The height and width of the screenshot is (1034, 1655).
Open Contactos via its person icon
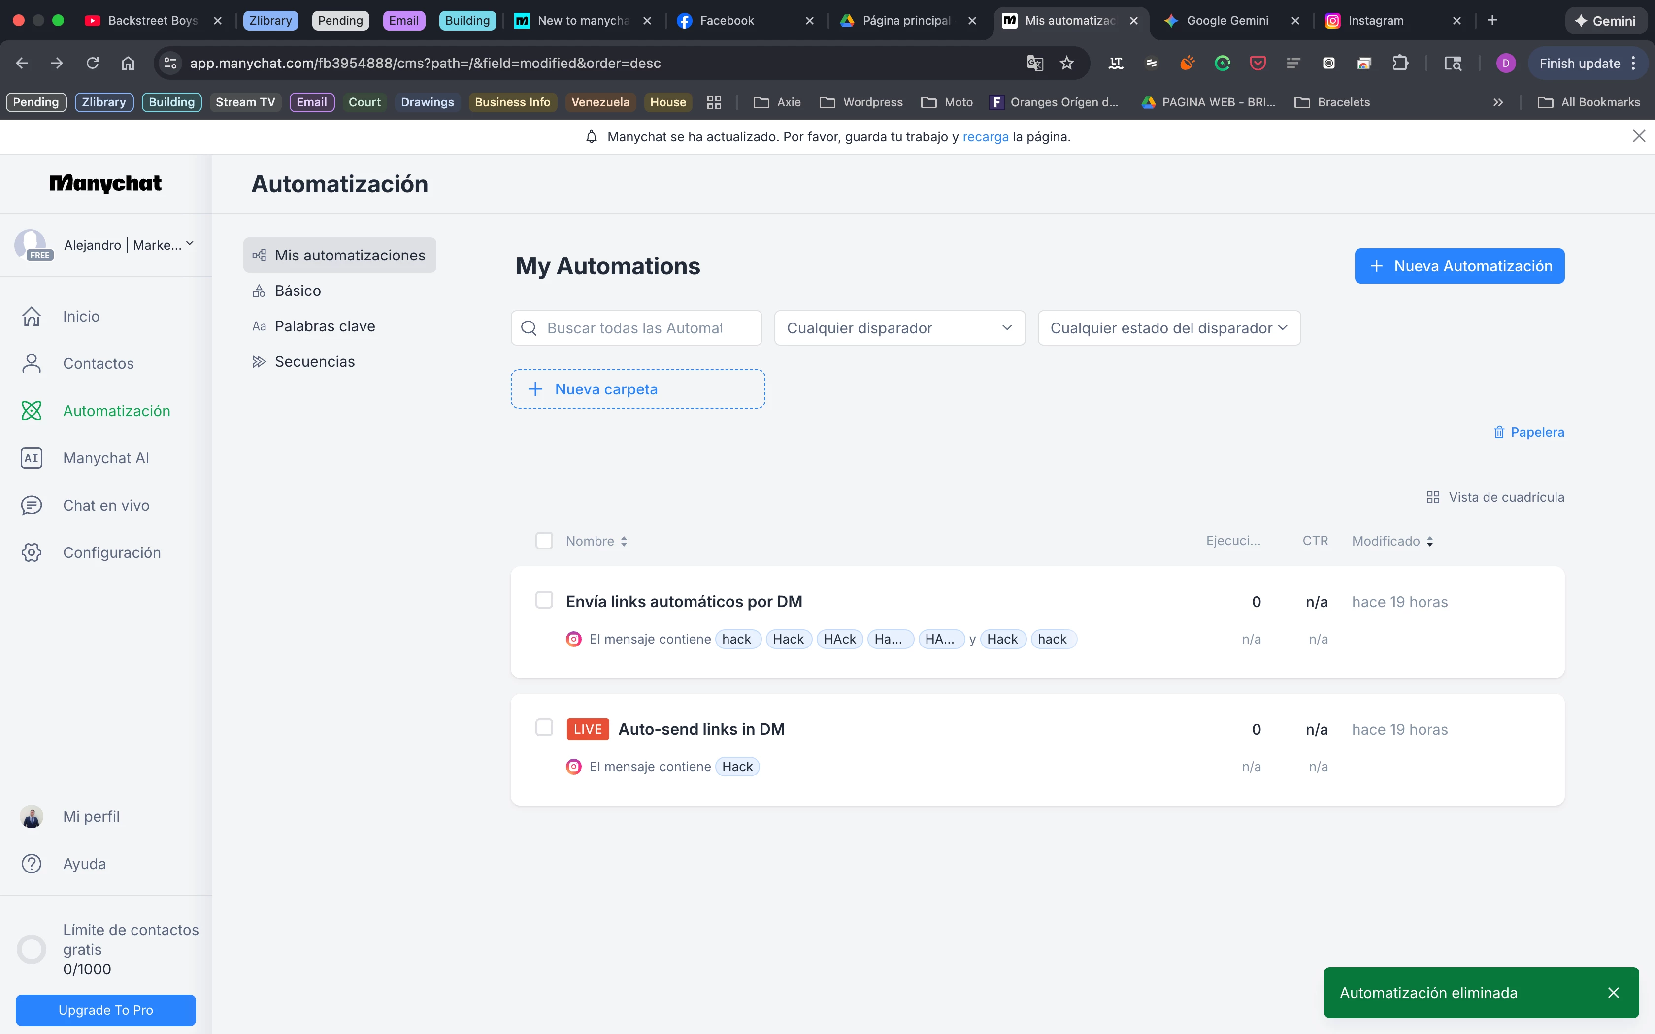[32, 363]
